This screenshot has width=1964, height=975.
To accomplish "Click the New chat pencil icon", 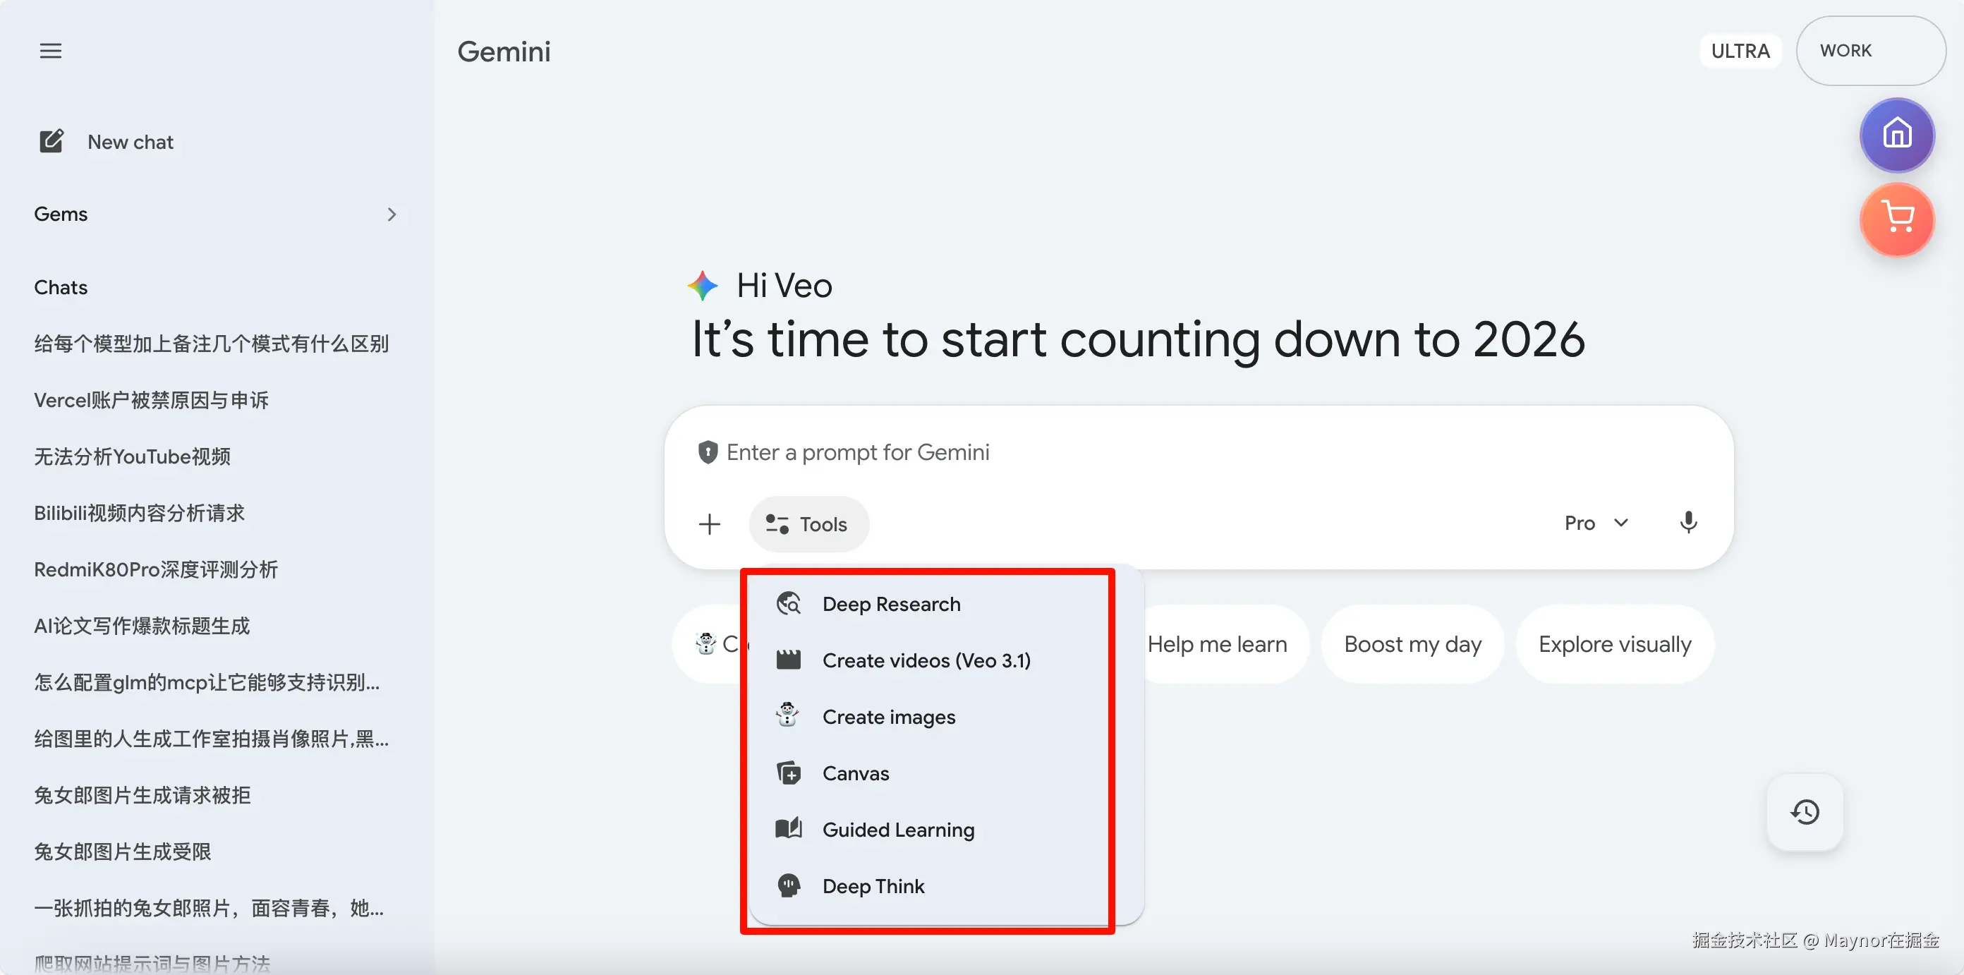I will point(51,142).
